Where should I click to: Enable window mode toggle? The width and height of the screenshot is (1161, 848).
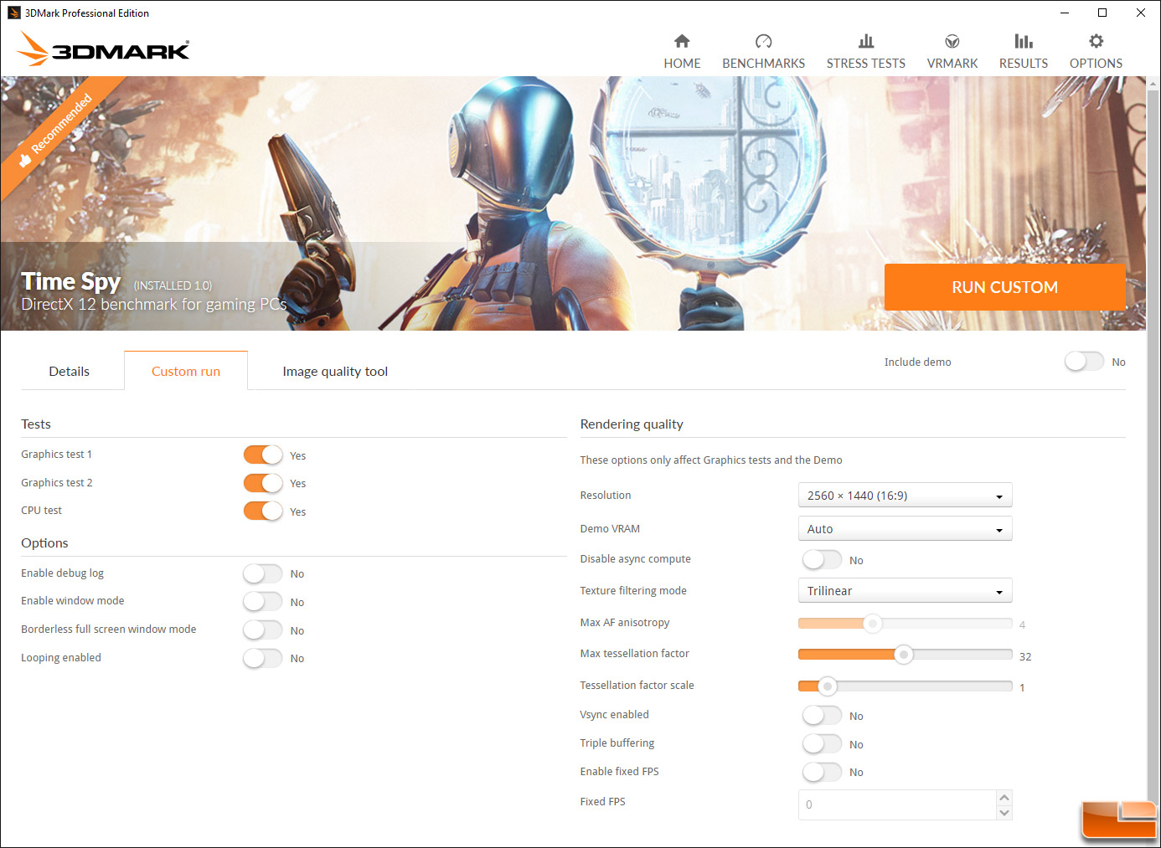click(263, 601)
